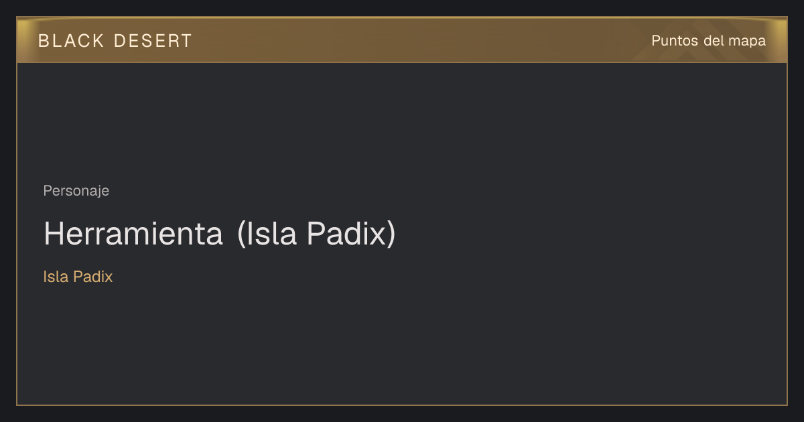Image resolution: width=804 pixels, height=422 pixels.
Task: Follow the gold Isla Padix location link
Action: [x=78, y=277]
